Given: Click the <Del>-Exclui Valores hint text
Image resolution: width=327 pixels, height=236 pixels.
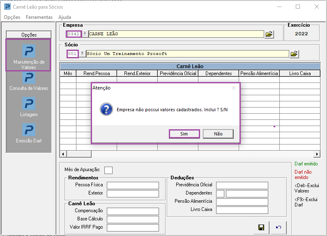Looking at the screenshot, I should 306,188.
